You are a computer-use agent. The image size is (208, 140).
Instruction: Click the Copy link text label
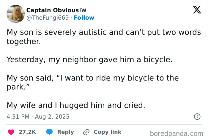coord(108,132)
